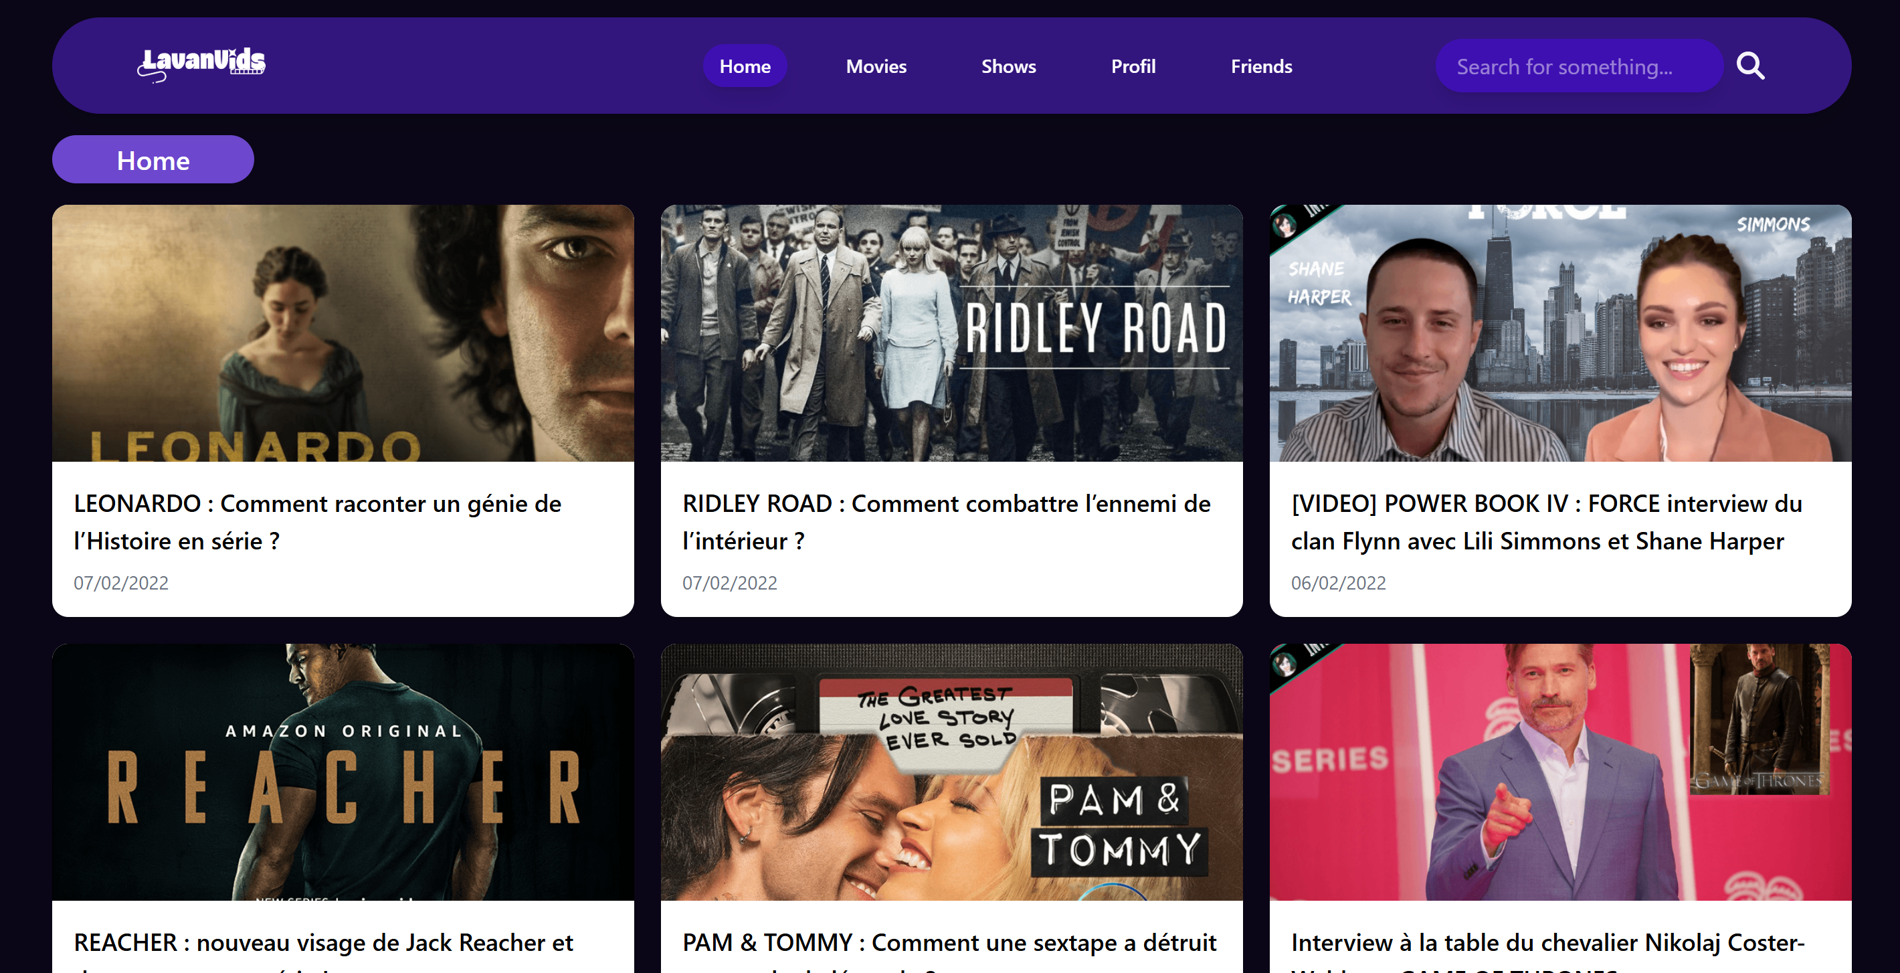Open the Friends section
This screenshot has height=973, width=1900.
(x=1260, y=66)
